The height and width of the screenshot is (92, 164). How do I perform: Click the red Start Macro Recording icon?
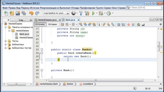129,25
